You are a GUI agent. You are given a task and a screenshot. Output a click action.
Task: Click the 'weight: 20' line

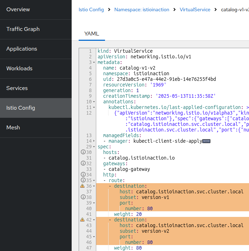pos(128,214)
